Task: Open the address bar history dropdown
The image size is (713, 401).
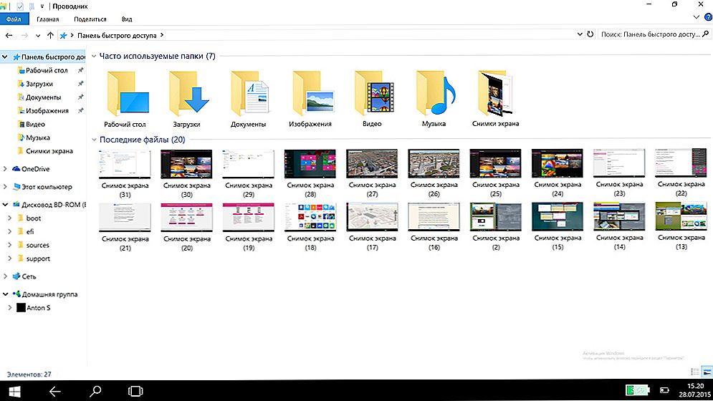Action: 580,34
